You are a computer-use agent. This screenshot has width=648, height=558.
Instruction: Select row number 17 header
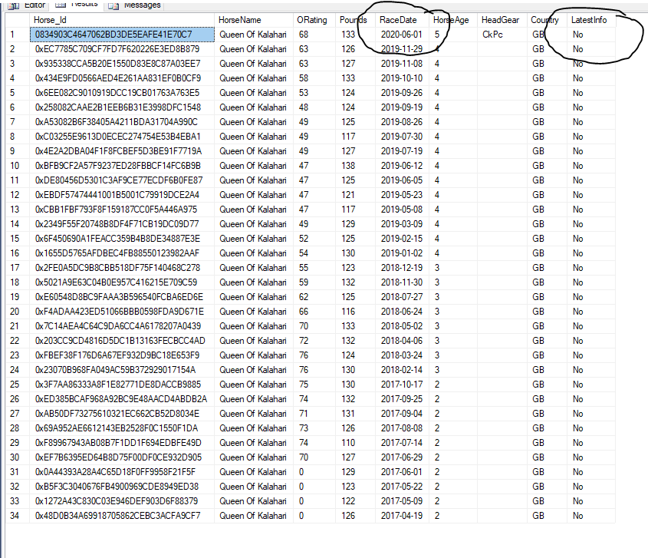(18, 268)
